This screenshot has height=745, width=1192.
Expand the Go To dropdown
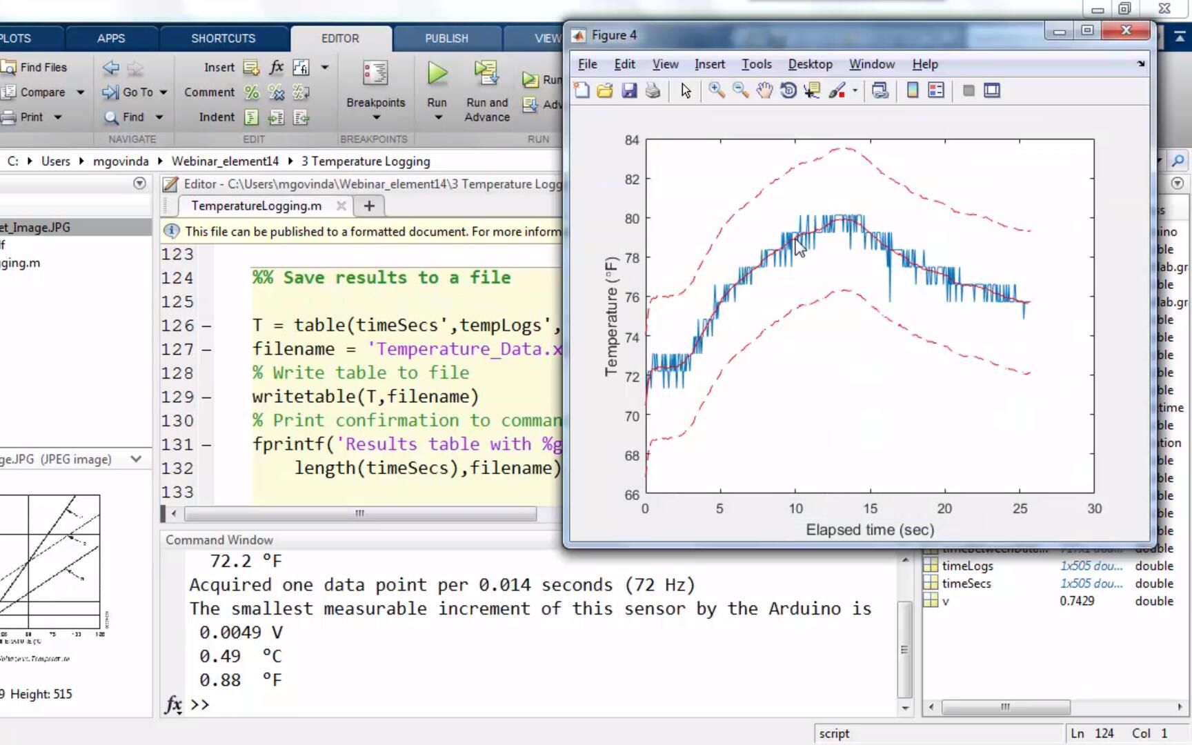(x=163, y=92)
